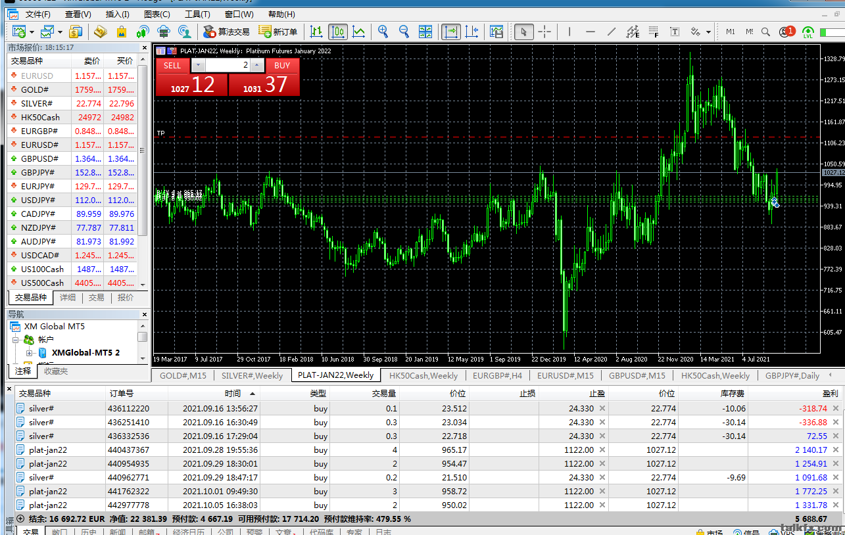This screenshot has width=845, height=535.
Task: Switch chart to candlestick mode
Action: click(x=337, y=32)
